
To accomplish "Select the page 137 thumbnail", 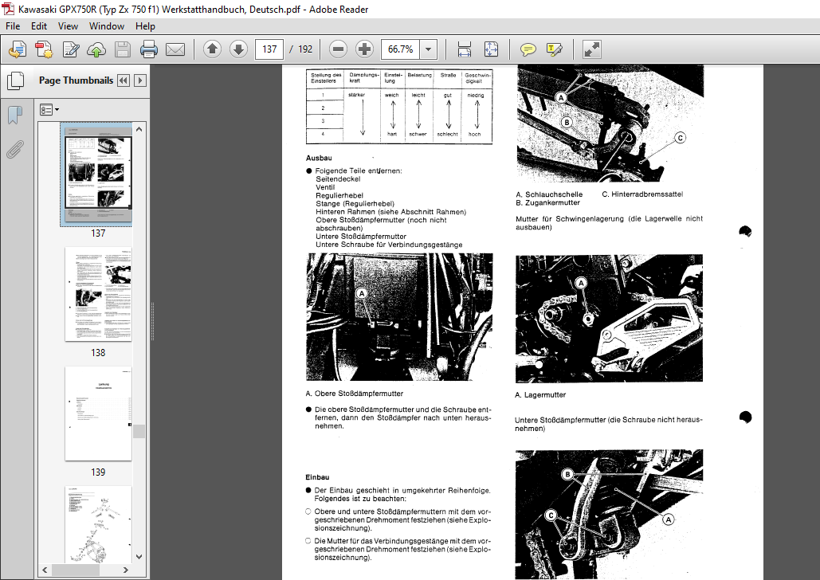I will (98, 174).
